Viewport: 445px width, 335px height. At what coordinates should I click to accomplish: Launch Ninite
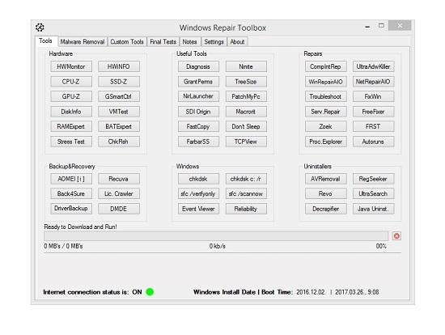pyautogui.click(x=246, y=66)
